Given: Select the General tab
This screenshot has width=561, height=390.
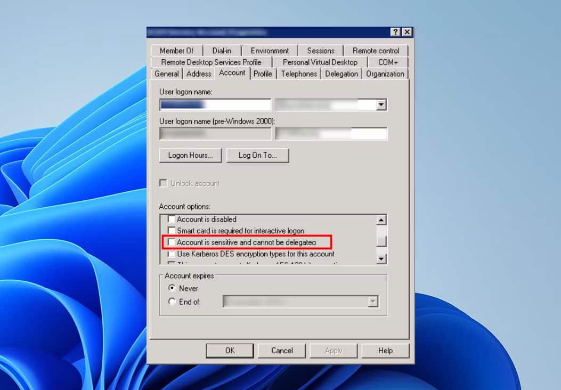Looking at the screenshot, I should pyautogui.click(x=167, y=74).
